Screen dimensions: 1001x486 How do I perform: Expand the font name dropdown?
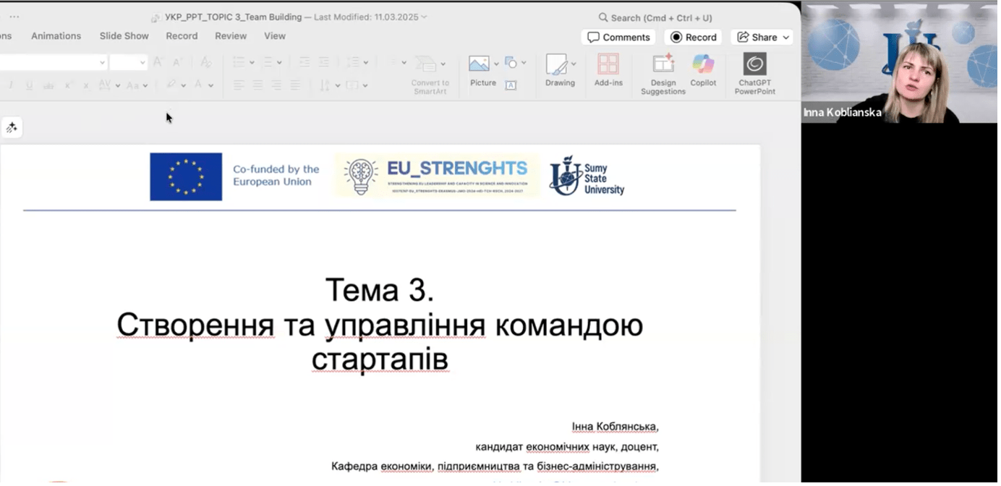(102, 63)
